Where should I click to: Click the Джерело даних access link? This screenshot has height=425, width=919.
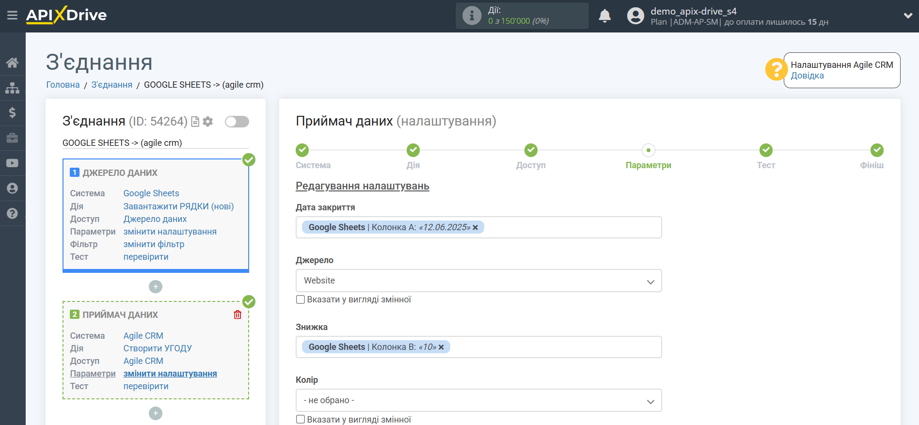coord(155,219)
